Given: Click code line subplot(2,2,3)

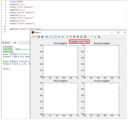Looking at the screenshot, I should 17,15.
